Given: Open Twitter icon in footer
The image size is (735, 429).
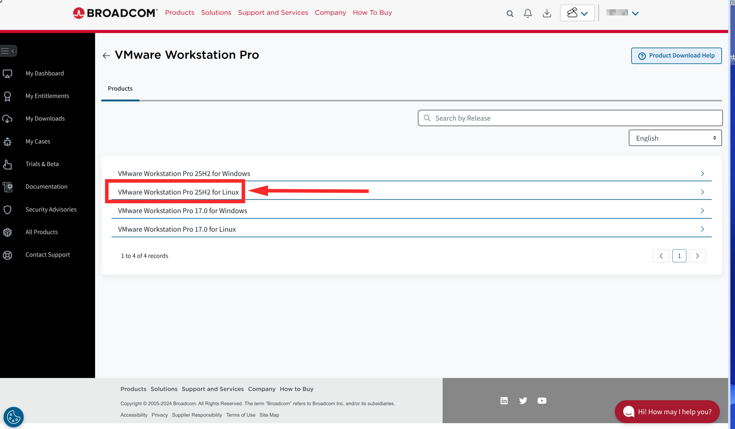Looking at the screenshot, I should point(523,401).
